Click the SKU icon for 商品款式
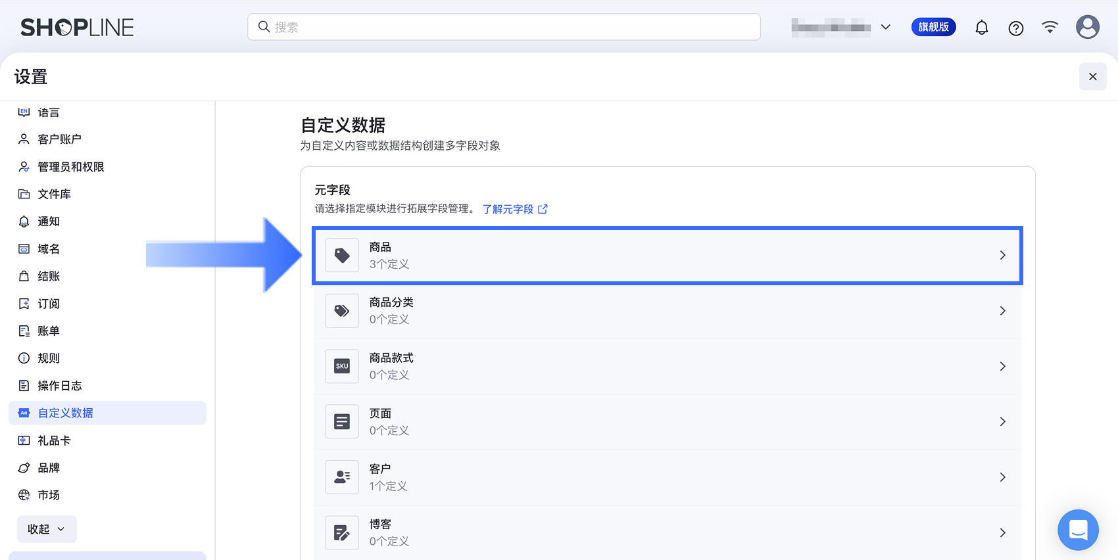Screen dimensions: 1118x560 pyautogui.click(x=342, y=366)
